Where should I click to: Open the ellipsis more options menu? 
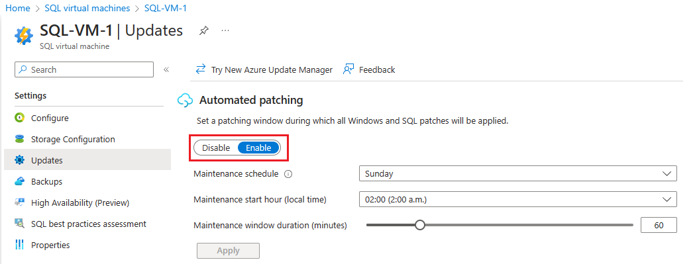pyautogui.click(x=225, y=30)
